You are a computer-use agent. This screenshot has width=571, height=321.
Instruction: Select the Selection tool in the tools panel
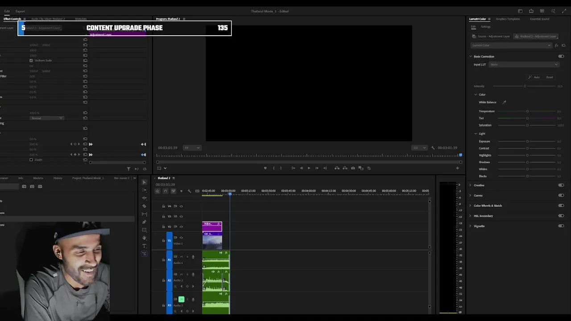tap(144, 182)
